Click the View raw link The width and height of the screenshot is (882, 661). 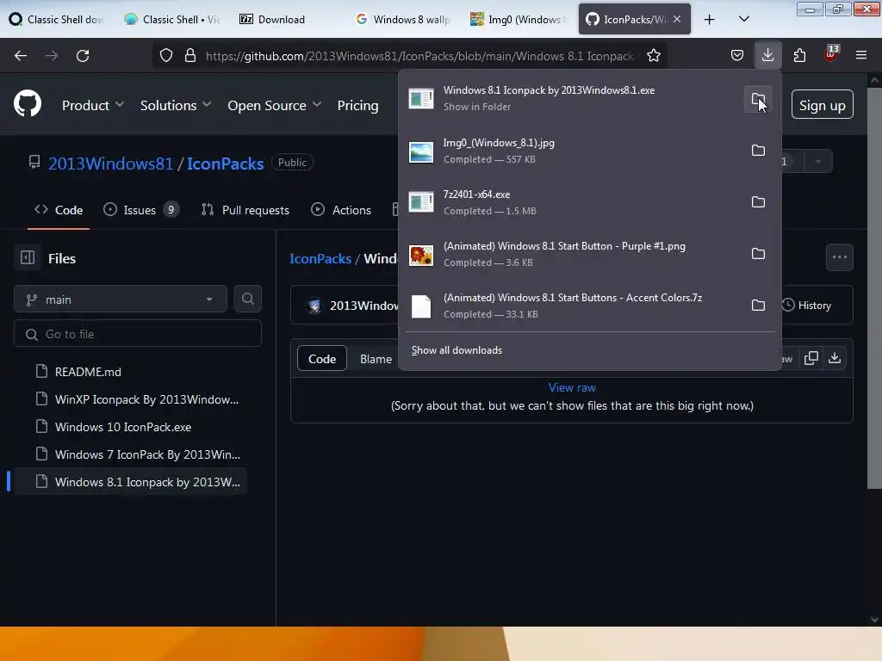tap(572, 387)
